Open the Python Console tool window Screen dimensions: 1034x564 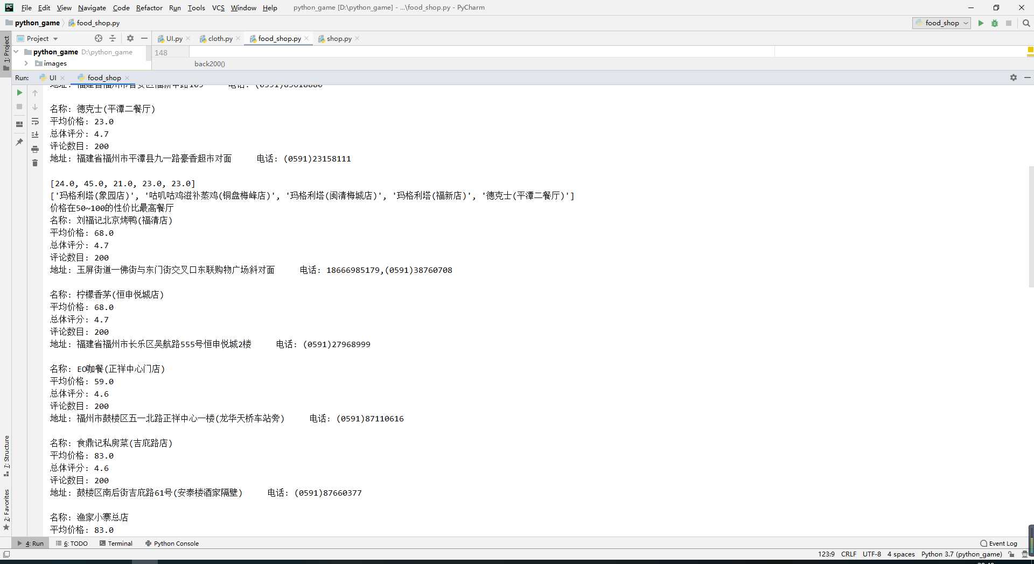pos(172,544)
